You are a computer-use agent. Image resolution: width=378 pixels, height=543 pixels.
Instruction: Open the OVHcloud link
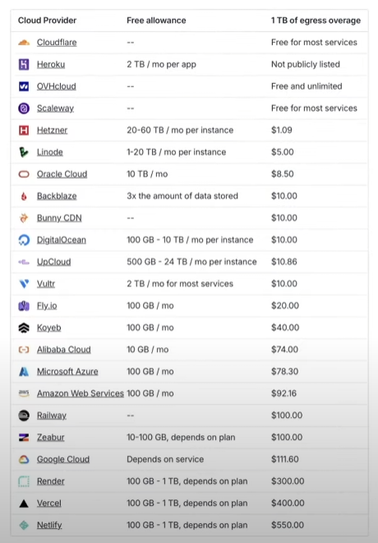coord(57,86)
